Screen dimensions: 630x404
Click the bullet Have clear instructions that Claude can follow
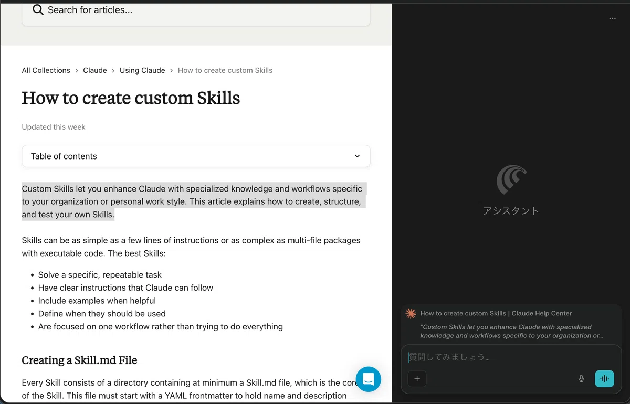coord(125,288)
